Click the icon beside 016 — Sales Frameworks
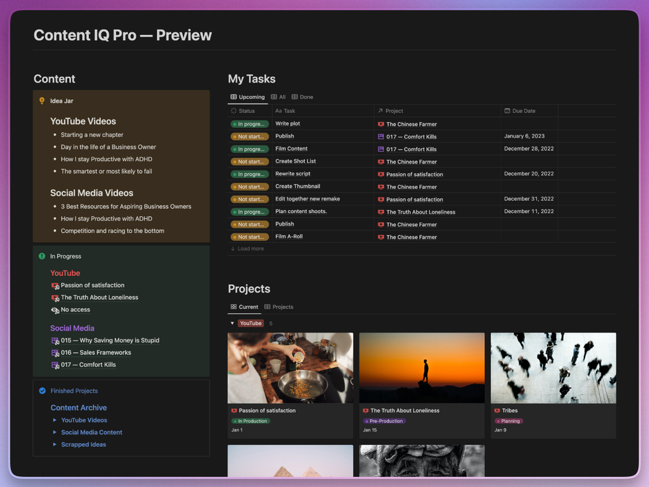Screen dimensions: 649x487 coord(55,353)
